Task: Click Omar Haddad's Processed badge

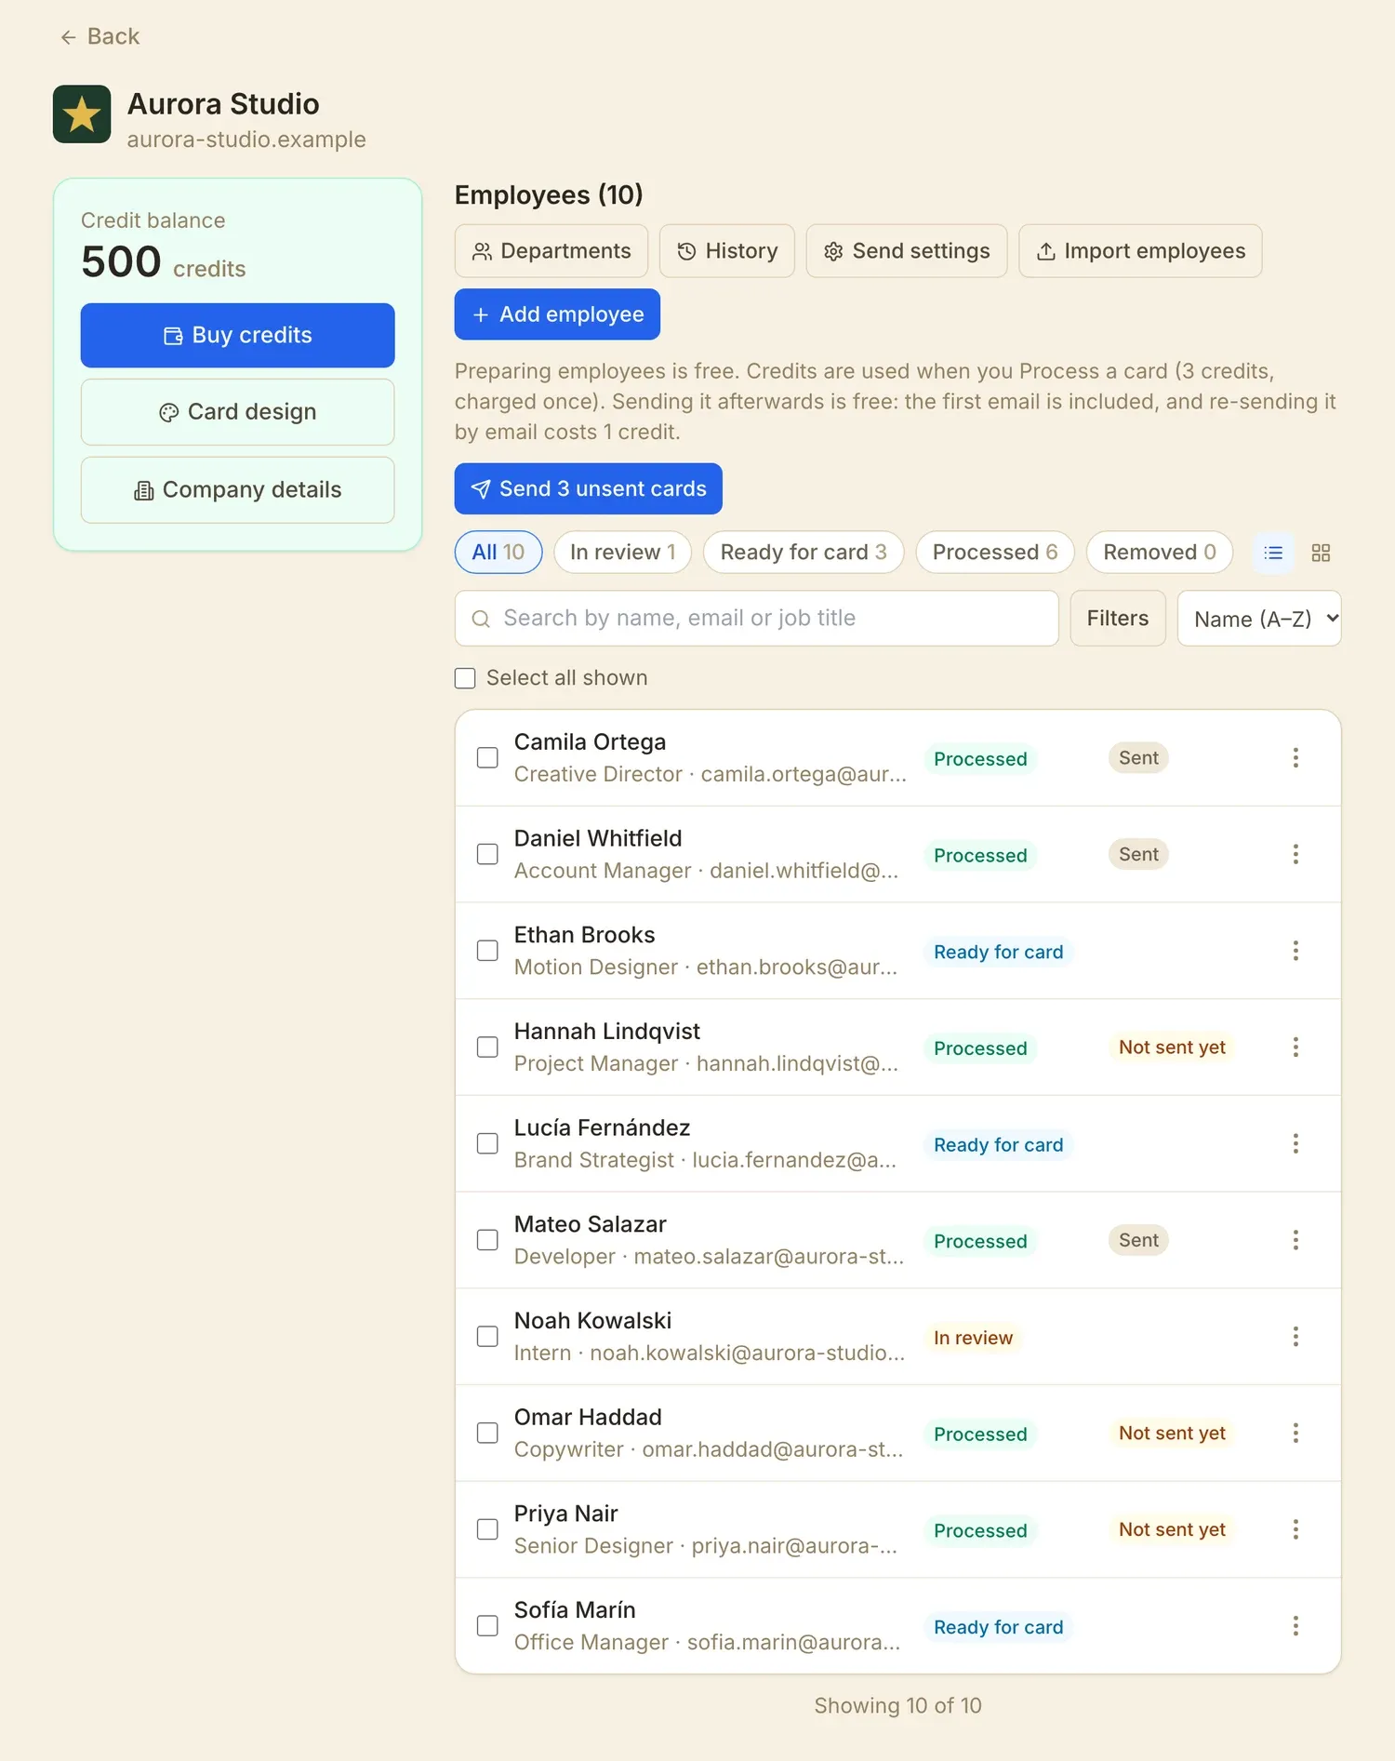Action: (x=980, y=1434)
